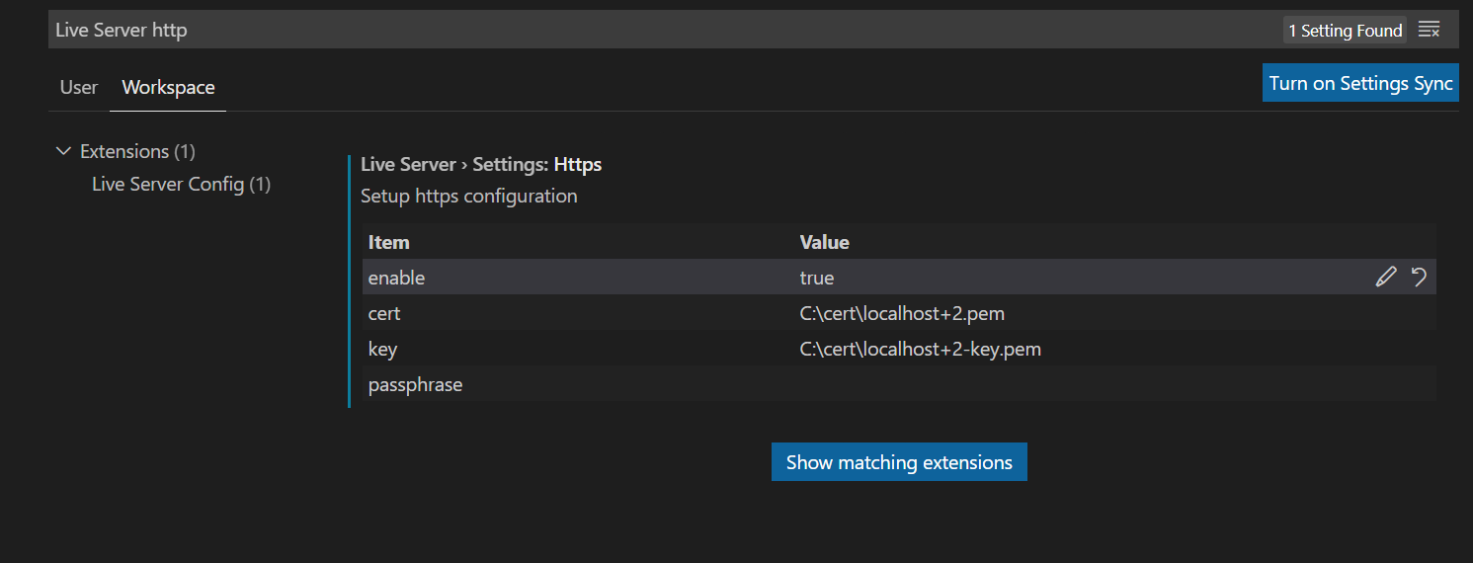The height and width of the screenshot is (563, 1473).
Task: Collapse the Extensions tree chevron
Action: (64, 151)
